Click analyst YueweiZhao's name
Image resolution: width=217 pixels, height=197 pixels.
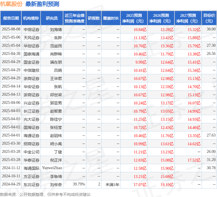point(52,168)
